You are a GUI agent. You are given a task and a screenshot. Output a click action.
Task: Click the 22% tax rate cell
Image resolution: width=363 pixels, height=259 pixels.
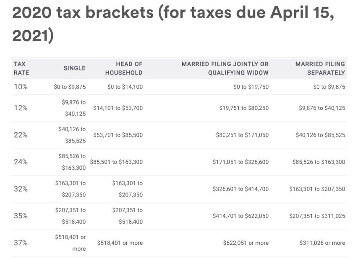pyautogui.click(x=21, y=135)
